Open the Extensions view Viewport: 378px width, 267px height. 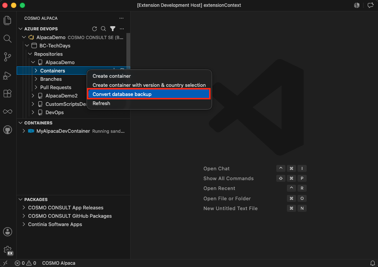click(x=8, y=93)
